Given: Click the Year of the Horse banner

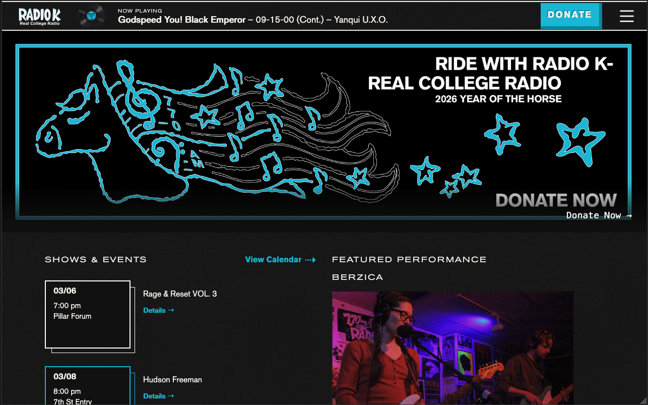Looking at the screenshot, I should click(323, 131).
